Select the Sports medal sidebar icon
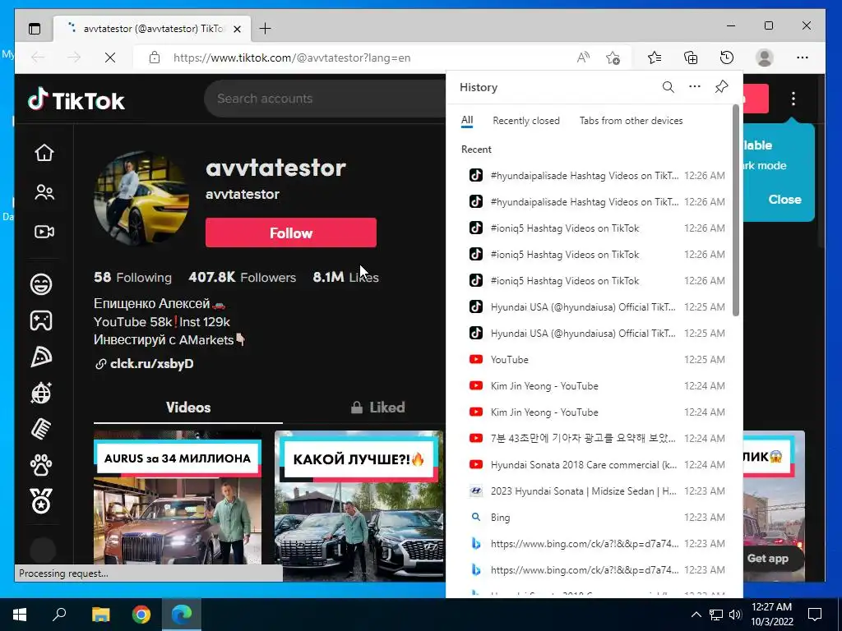The width and height of the screenshot is (842, 631). (41, 501)
